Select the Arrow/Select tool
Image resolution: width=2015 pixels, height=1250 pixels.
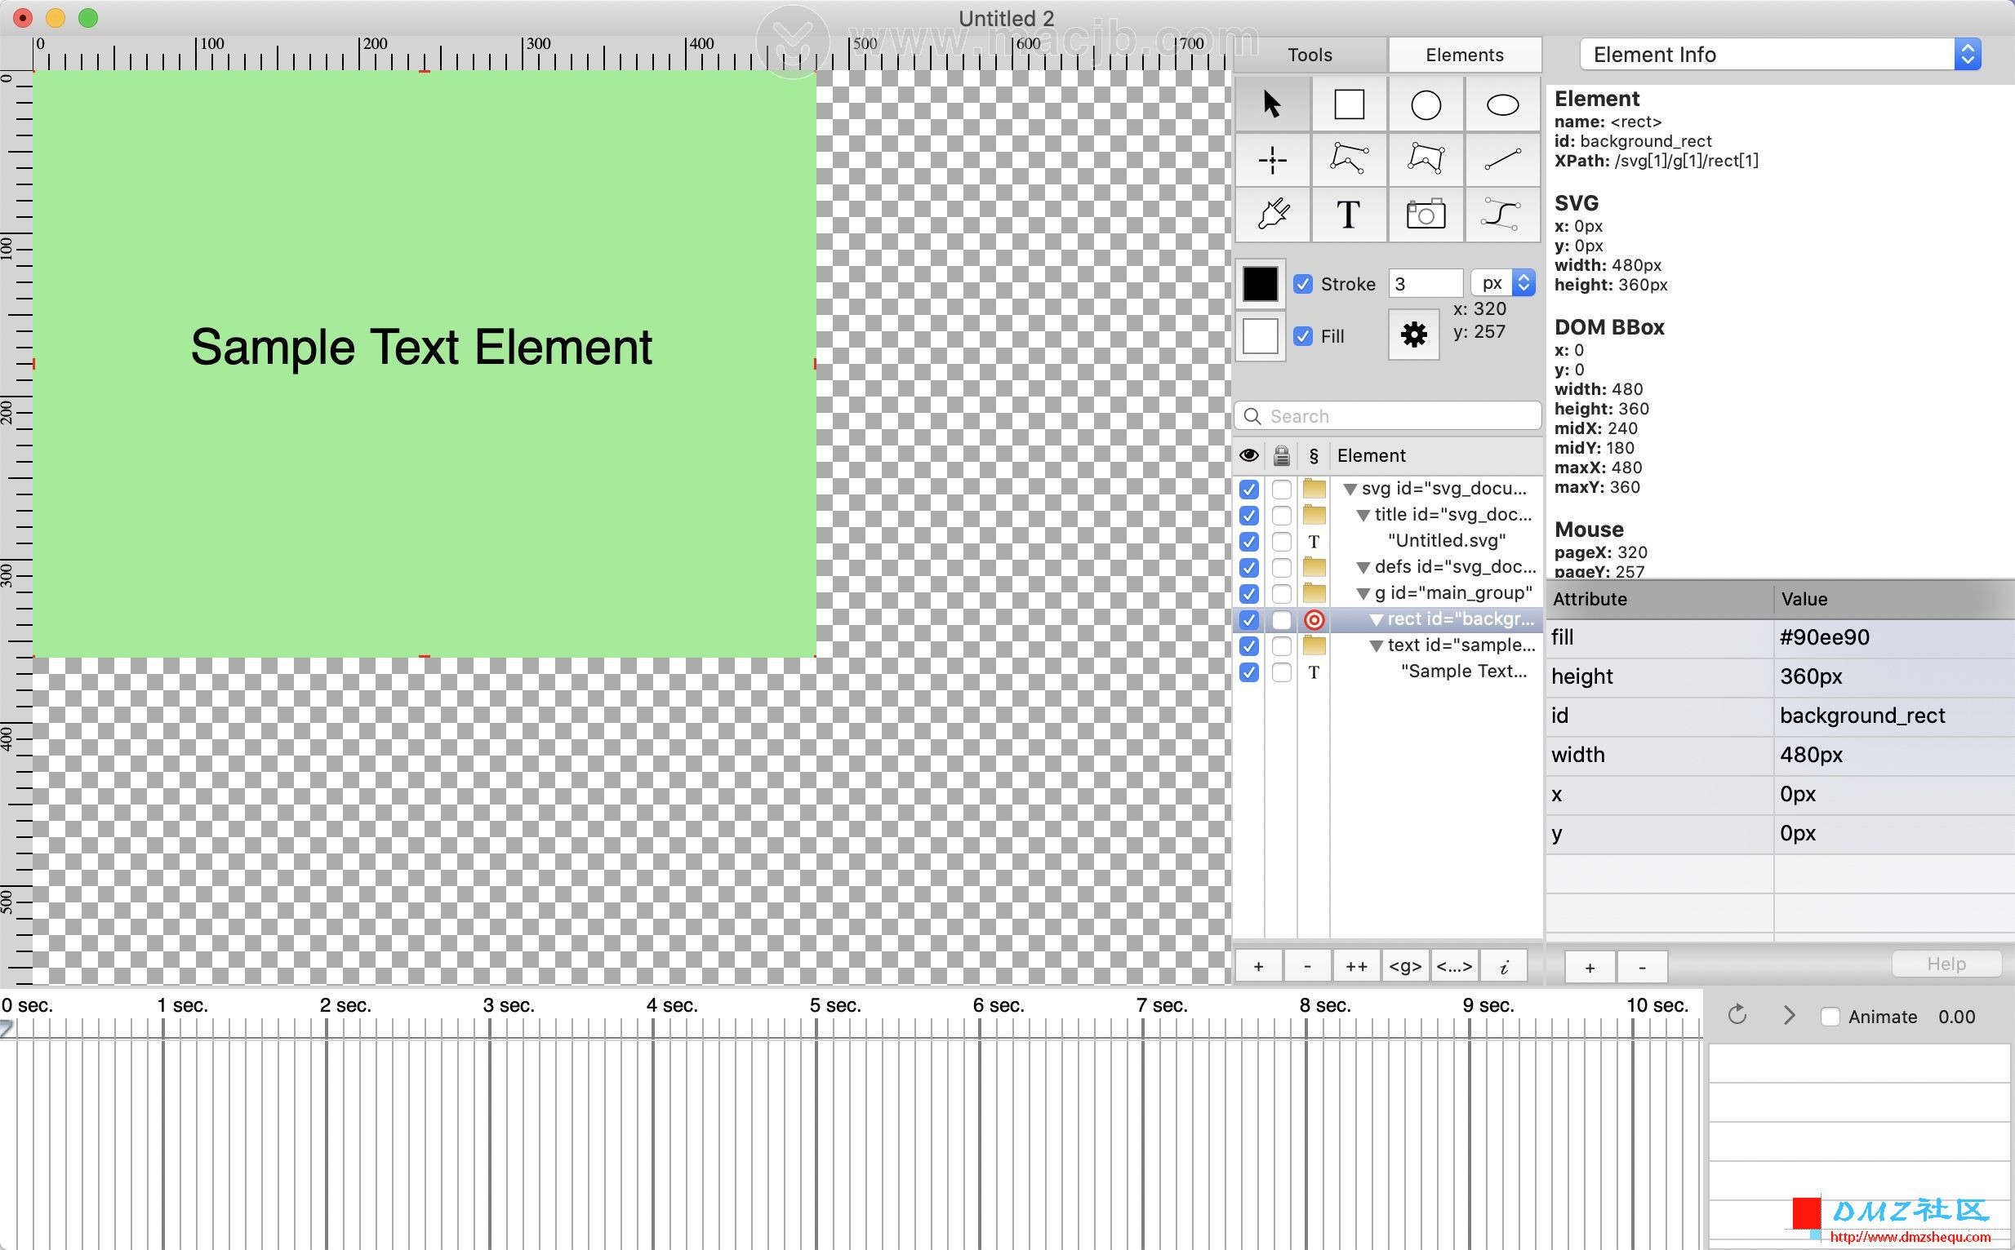point(1273,102)
